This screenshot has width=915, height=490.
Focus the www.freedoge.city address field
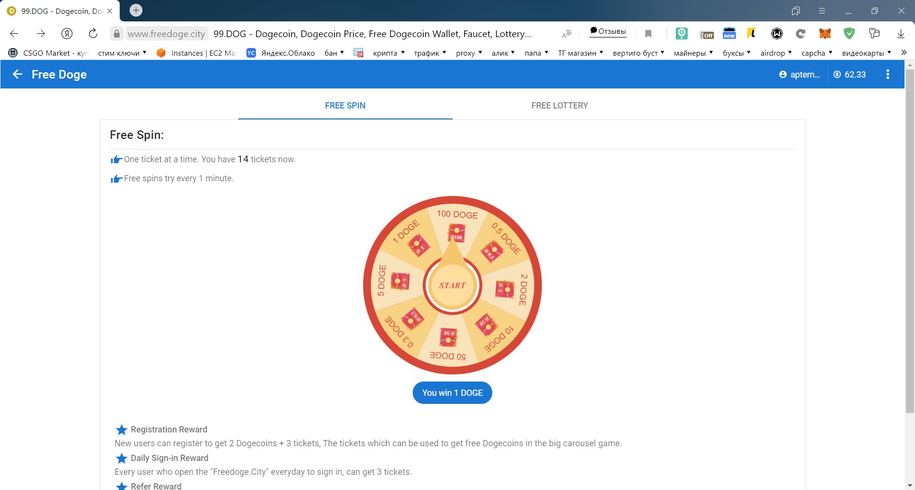click(166, 34)
